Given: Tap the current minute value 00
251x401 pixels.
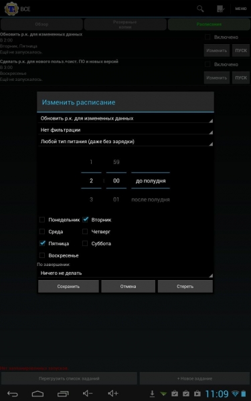Looking at the screenshot, I should 116,181.
